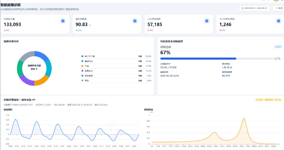Click the large 67% training progress figure
This screenshot has width=284, height=150.
pyautogui.click(x=165, y=52)
